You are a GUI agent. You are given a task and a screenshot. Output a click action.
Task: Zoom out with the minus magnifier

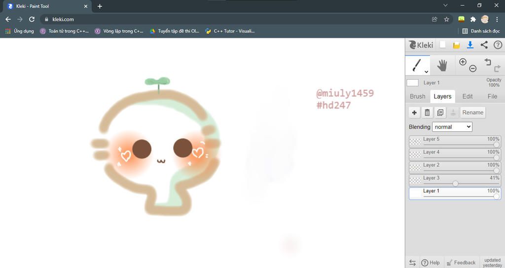pos(473,69)
